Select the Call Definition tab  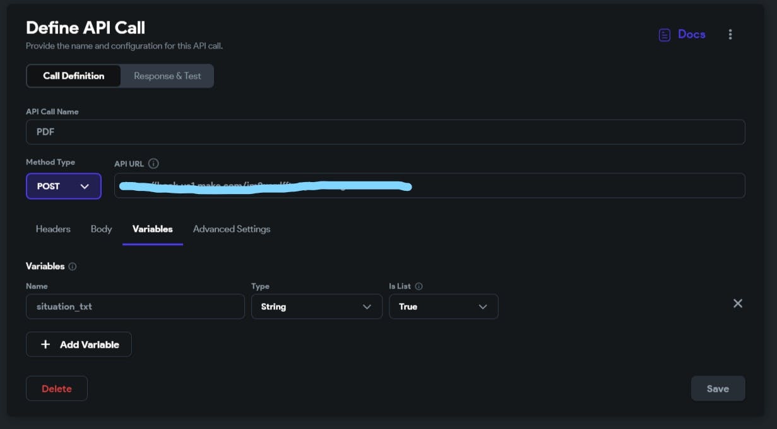[74, 76]
